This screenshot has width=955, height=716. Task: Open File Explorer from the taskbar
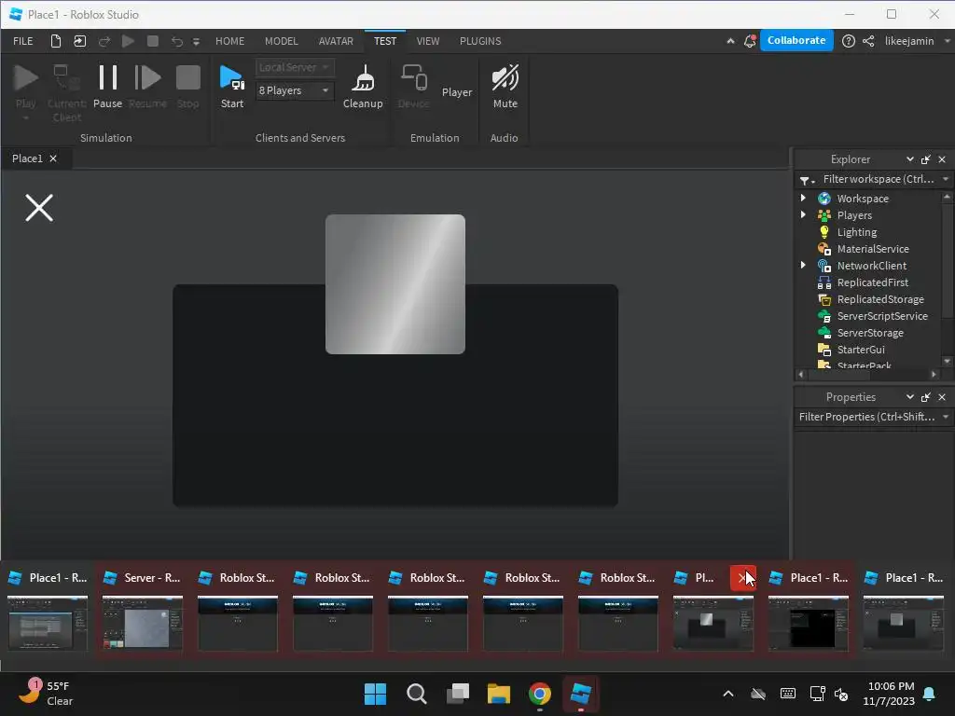point(499,694)
